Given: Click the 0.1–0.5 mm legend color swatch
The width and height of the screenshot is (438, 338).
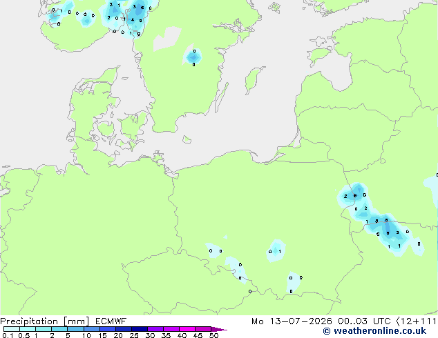Looking at the screenshot, I should click(12, 329).
